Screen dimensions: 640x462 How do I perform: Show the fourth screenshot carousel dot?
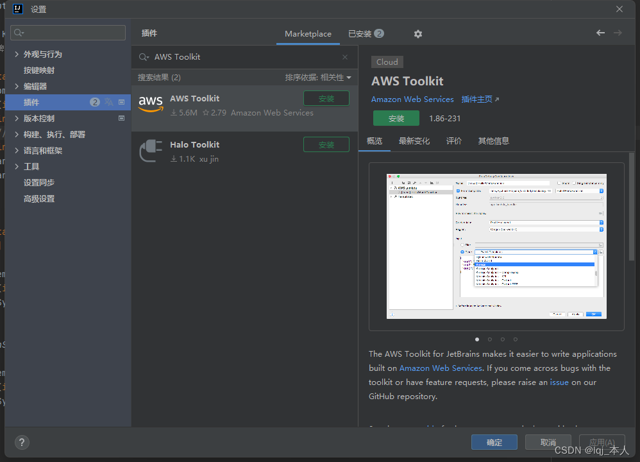tap(516, 339)
